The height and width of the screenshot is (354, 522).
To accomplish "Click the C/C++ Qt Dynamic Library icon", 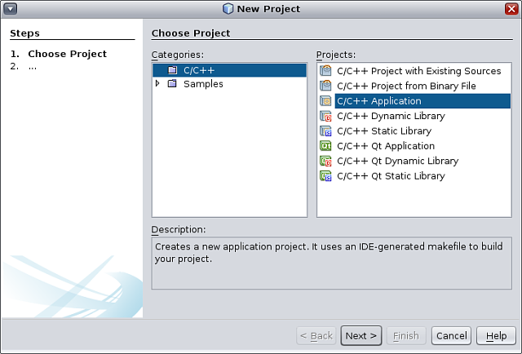I will tap(326, 162).
